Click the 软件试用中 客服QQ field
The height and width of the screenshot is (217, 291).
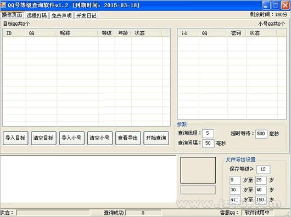pos(257,213)
